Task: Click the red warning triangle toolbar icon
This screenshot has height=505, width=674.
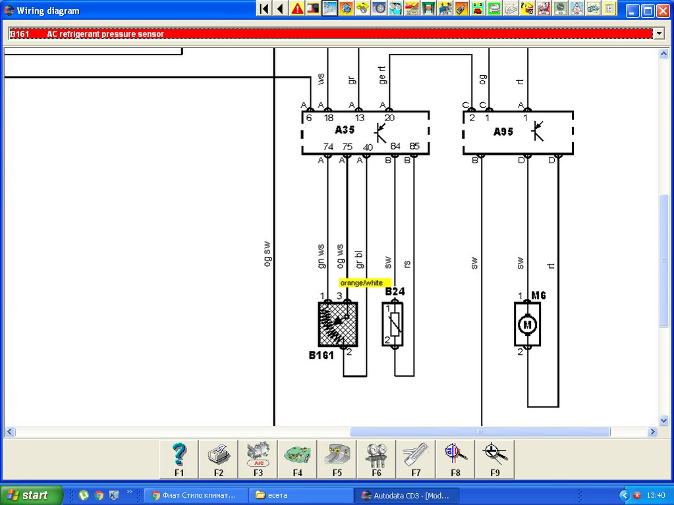Action: (297, 9)
